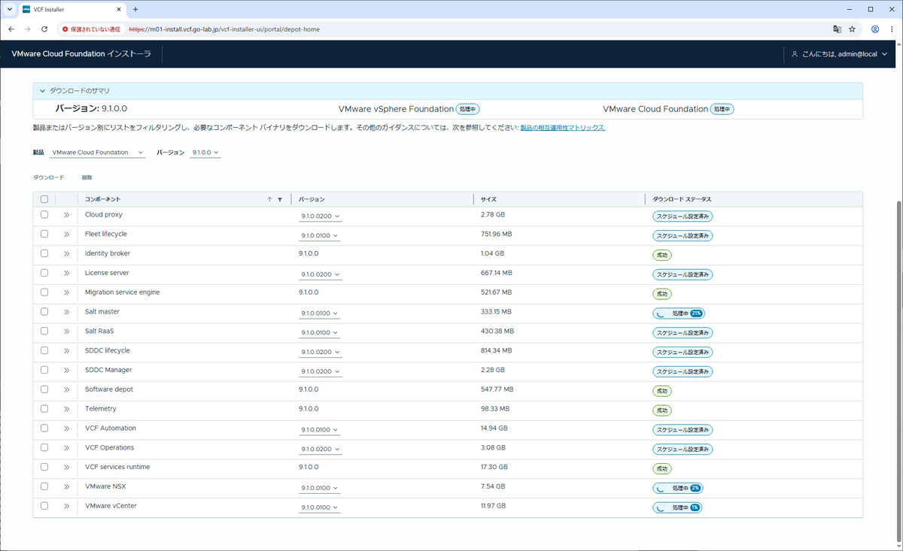Viewport: 903px width, 551px height.
Task: Click VCF Automation scheduled status badge
Action: click(683, 430)
